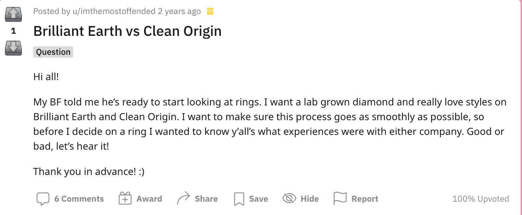This screenshot has height=215, width=522.
Task: Click the vote score number 1
Action: [13, 31]
